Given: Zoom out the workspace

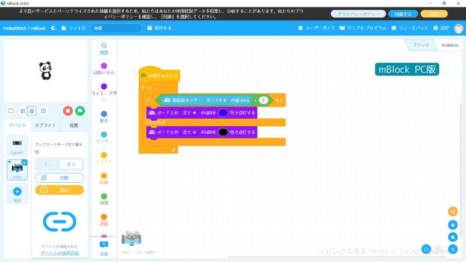Looking at the screenshot, I should tap(453, 237).
